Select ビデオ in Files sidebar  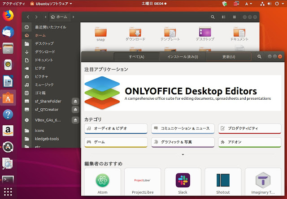coord(51,68)
